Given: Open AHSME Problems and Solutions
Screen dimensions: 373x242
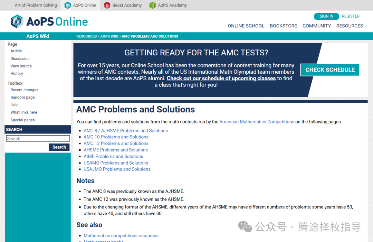Looking at the screenshot, I should pyautogui.click(x=116, y=150).
